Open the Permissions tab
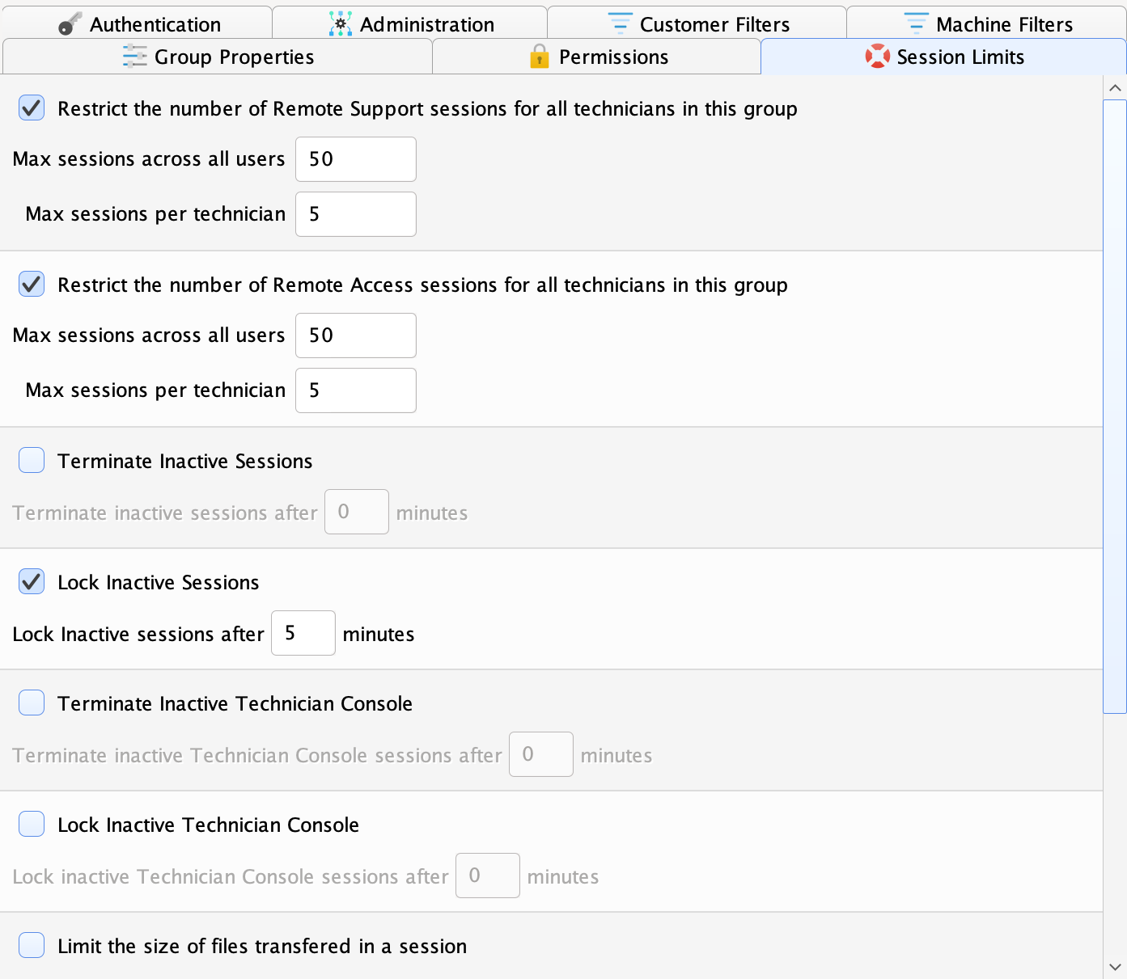This screenshot has width=1127, height=979. (x=597, y=57)
